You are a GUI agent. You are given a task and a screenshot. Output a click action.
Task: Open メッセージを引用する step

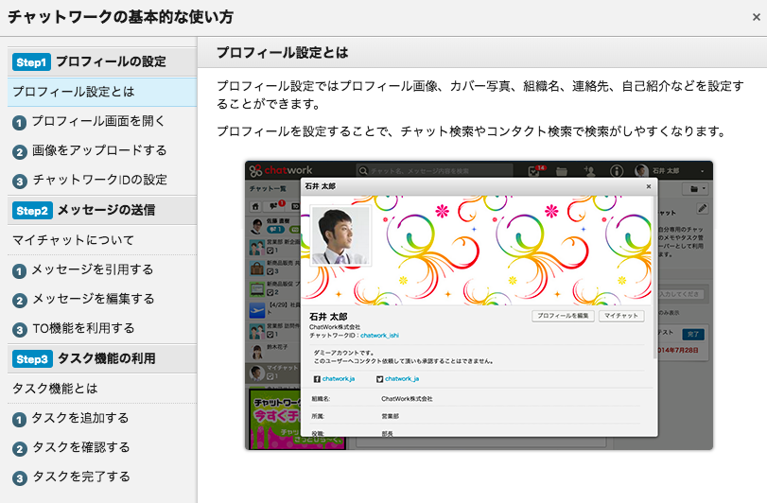pyautogui.click(x=102, y=269)
